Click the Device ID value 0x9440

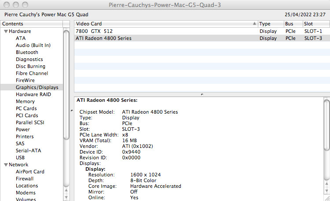pos(131,152)
